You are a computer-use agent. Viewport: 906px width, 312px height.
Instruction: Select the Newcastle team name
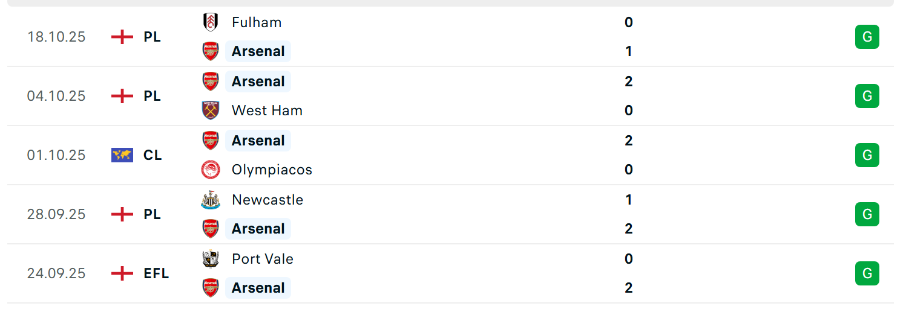coord(268,200)
